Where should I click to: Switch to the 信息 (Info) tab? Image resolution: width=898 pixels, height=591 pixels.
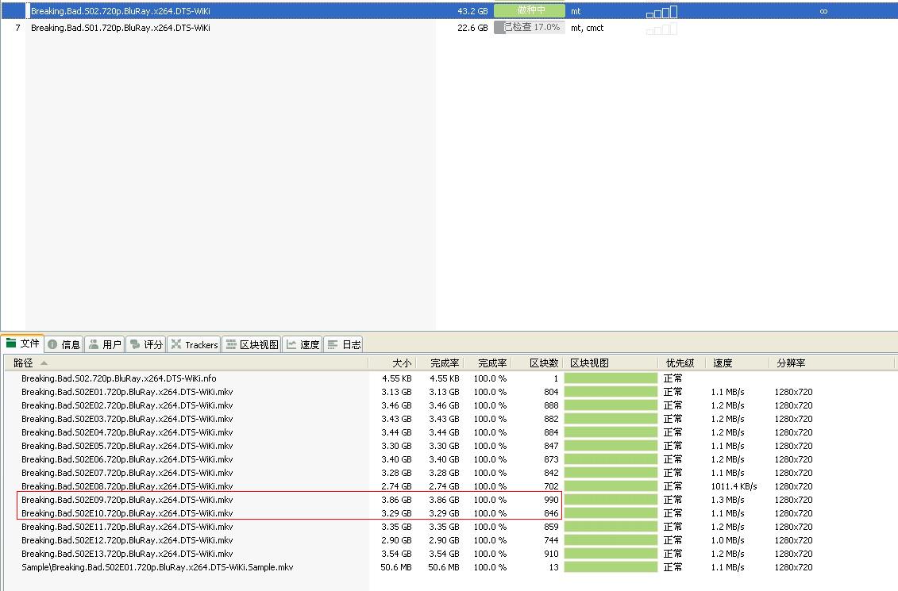click(64, 344)
